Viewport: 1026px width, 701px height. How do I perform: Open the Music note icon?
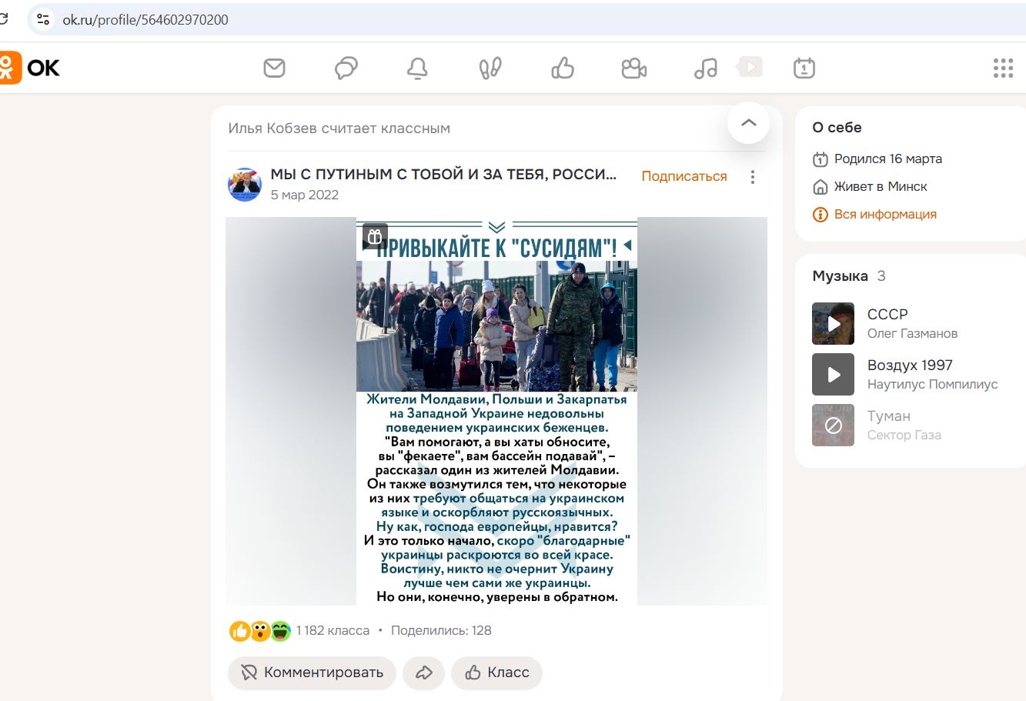(705, 68)
